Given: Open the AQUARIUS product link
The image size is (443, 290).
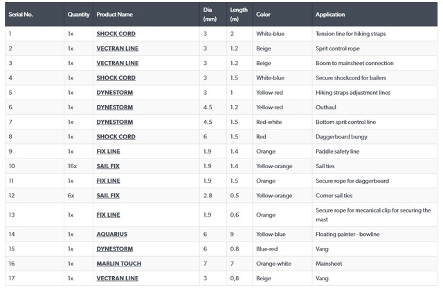Looking at the screenshot, I should (x=112, y=234).
